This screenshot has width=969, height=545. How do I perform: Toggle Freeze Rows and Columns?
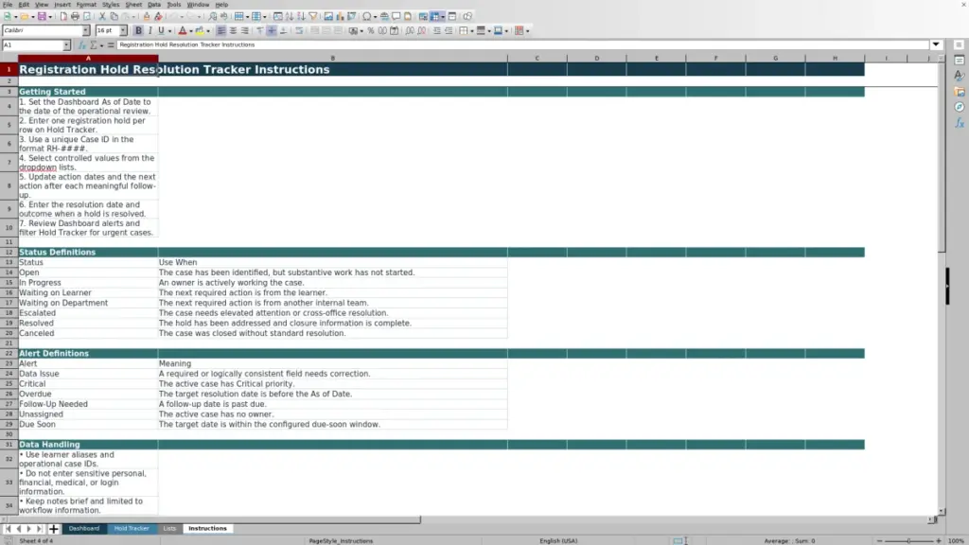[x=435, y=17]
